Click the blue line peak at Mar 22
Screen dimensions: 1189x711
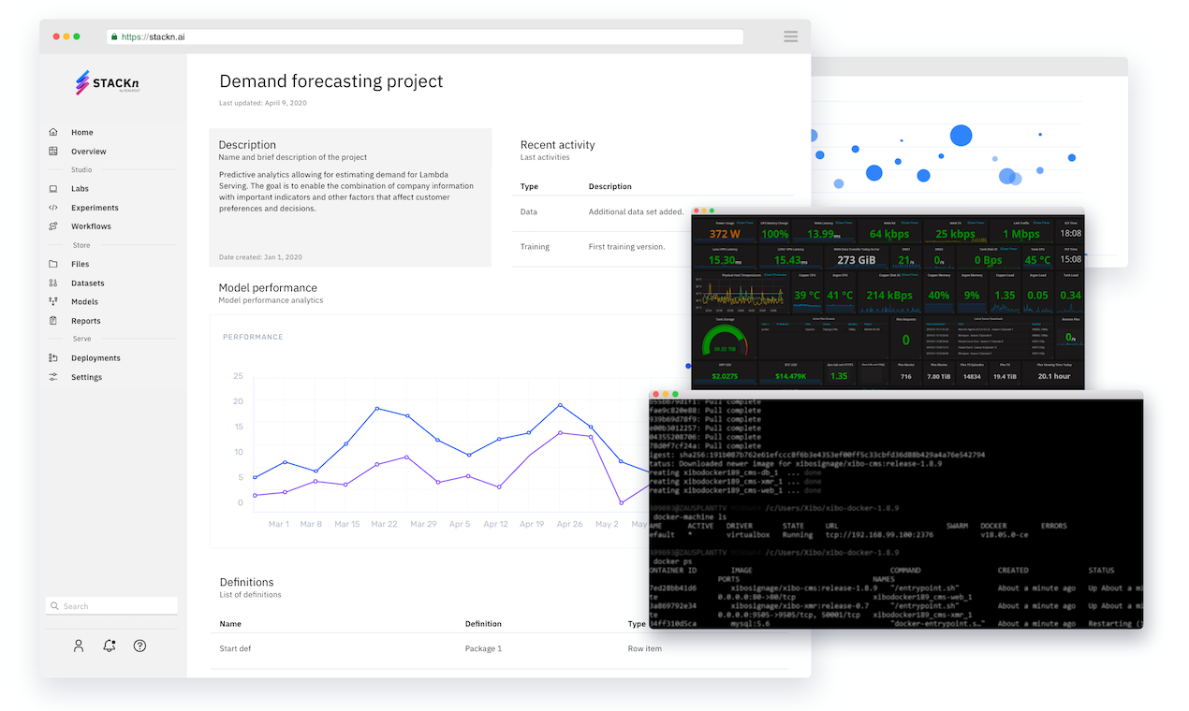(x=376, y=408)
